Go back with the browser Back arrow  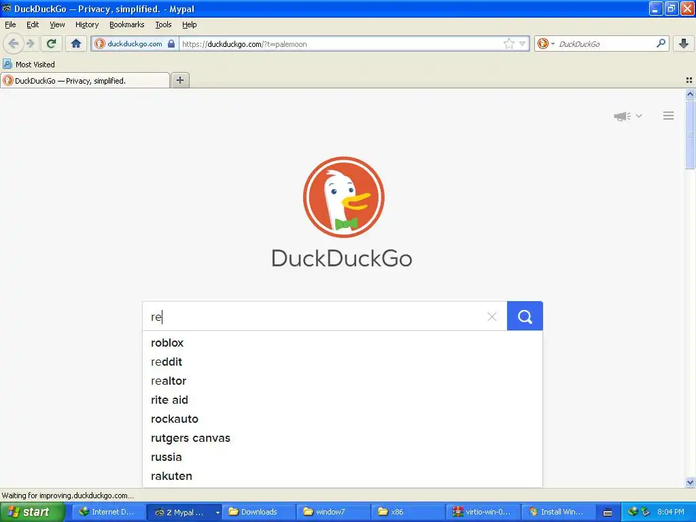pos(14,43)
